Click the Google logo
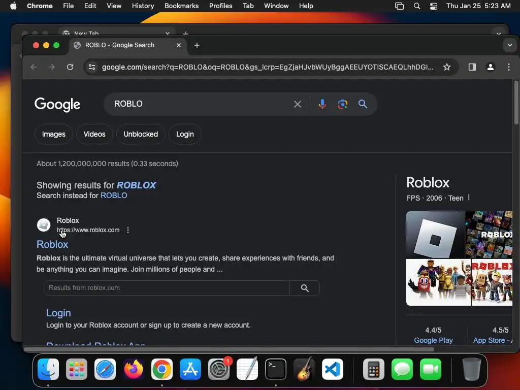The width and height of the screenshot is (520, 390). pos(57,105)
